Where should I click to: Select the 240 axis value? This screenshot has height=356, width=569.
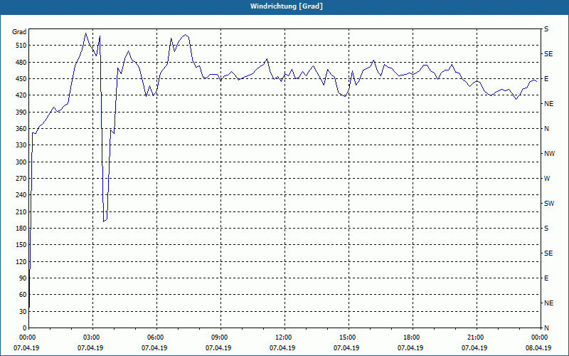tap(21, 194)
